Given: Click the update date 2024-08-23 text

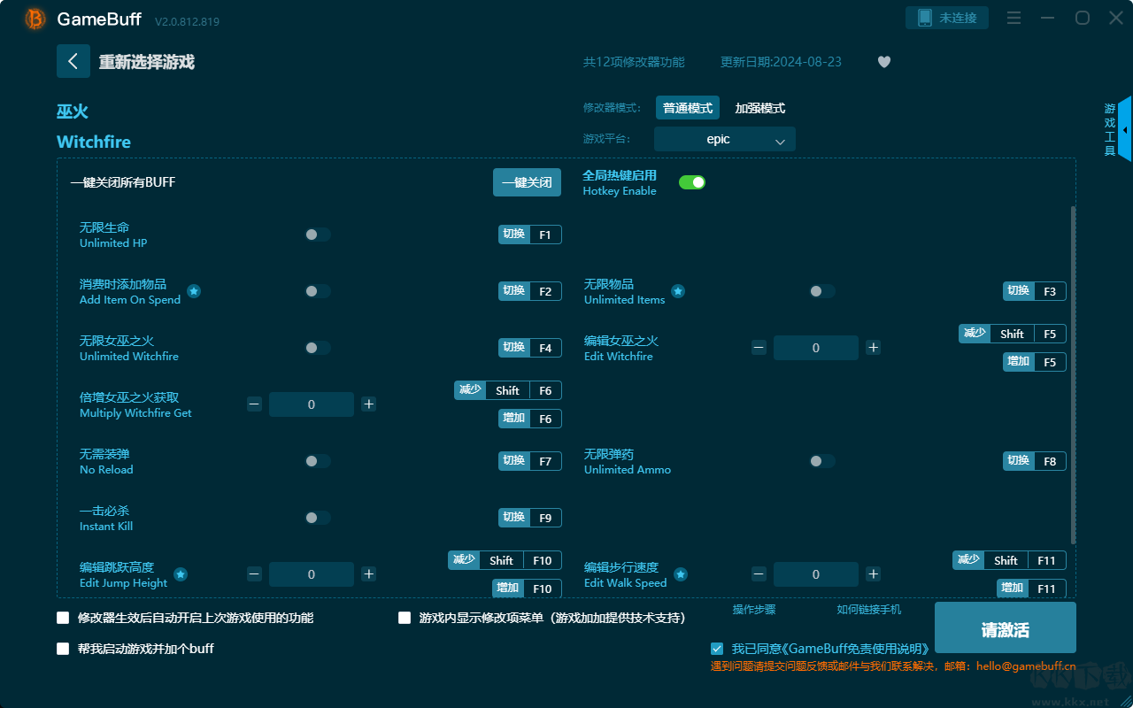Looking at the screenshot, I should pyautogui.click(x=782, y=62).
